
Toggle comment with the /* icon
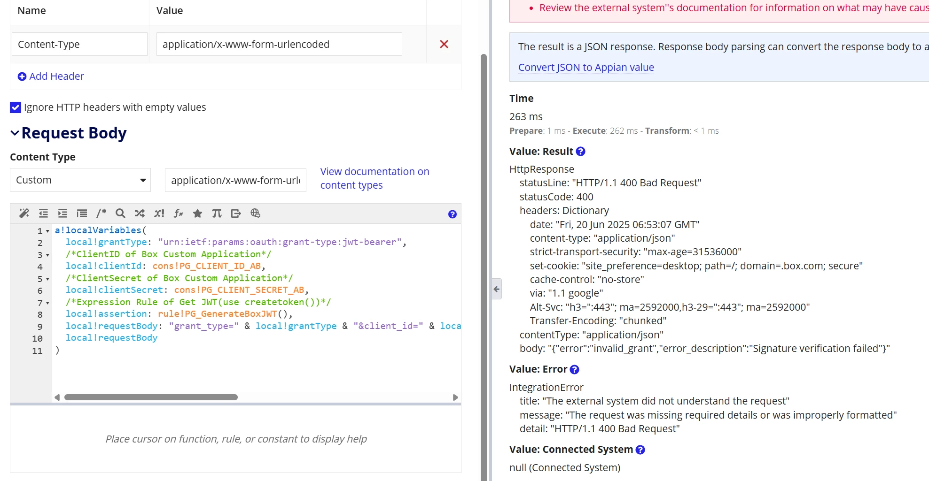(x=101, y=214)
